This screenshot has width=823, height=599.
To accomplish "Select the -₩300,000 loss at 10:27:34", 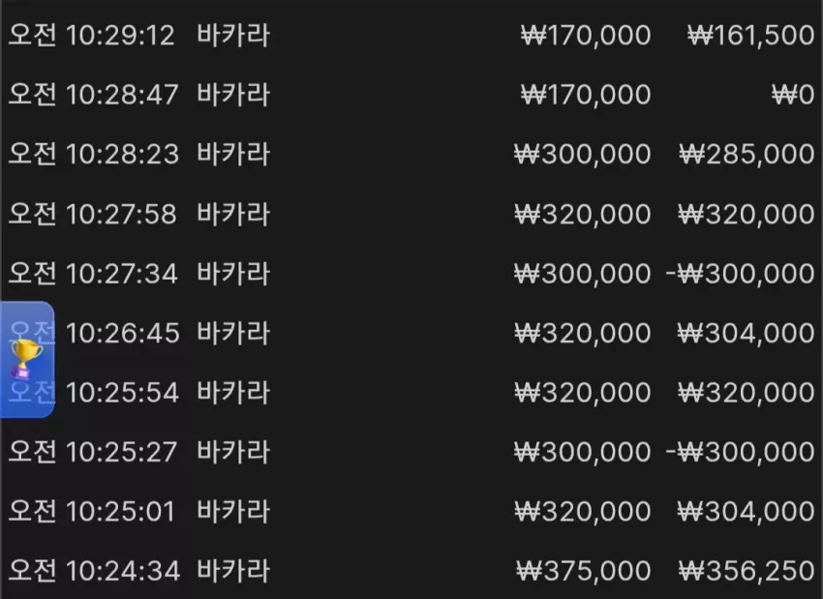I will click(x=740, y=274).
